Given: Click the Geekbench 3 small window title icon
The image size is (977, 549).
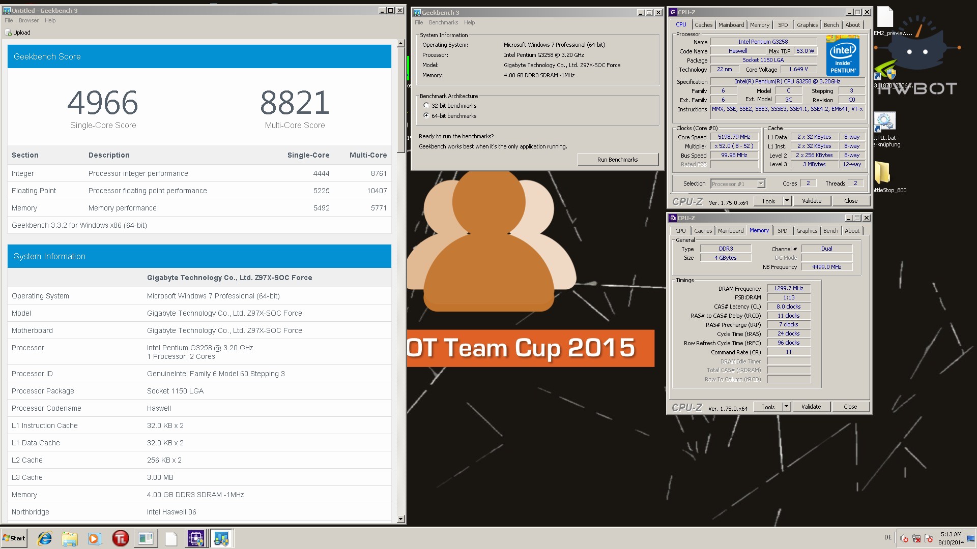Looking at the screenshot, I should click(417, 13).
